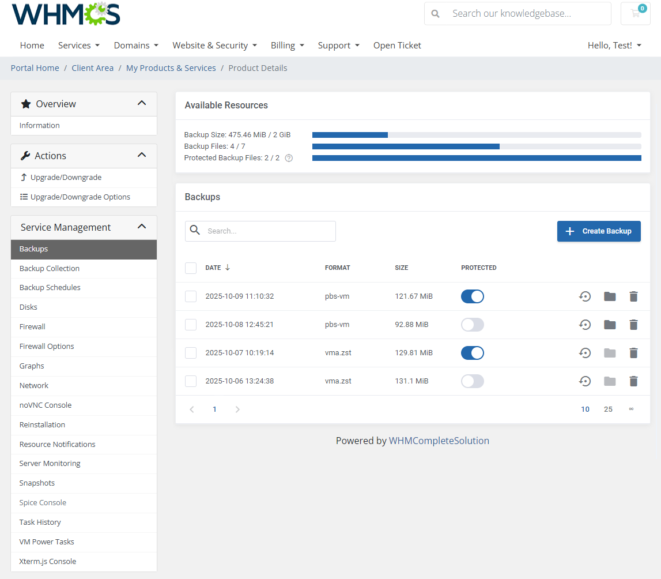This screenshot has height=579, width=661.
Task: Collapse the Actions panel
Action: [142, 155]
